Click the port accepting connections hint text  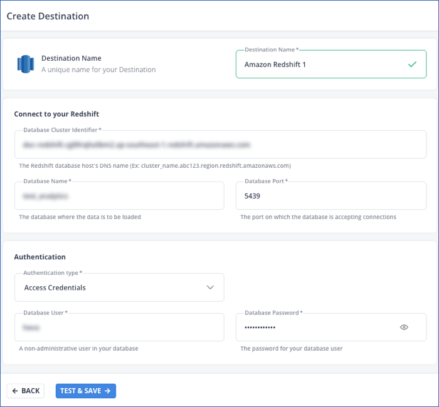click(319, 217)
